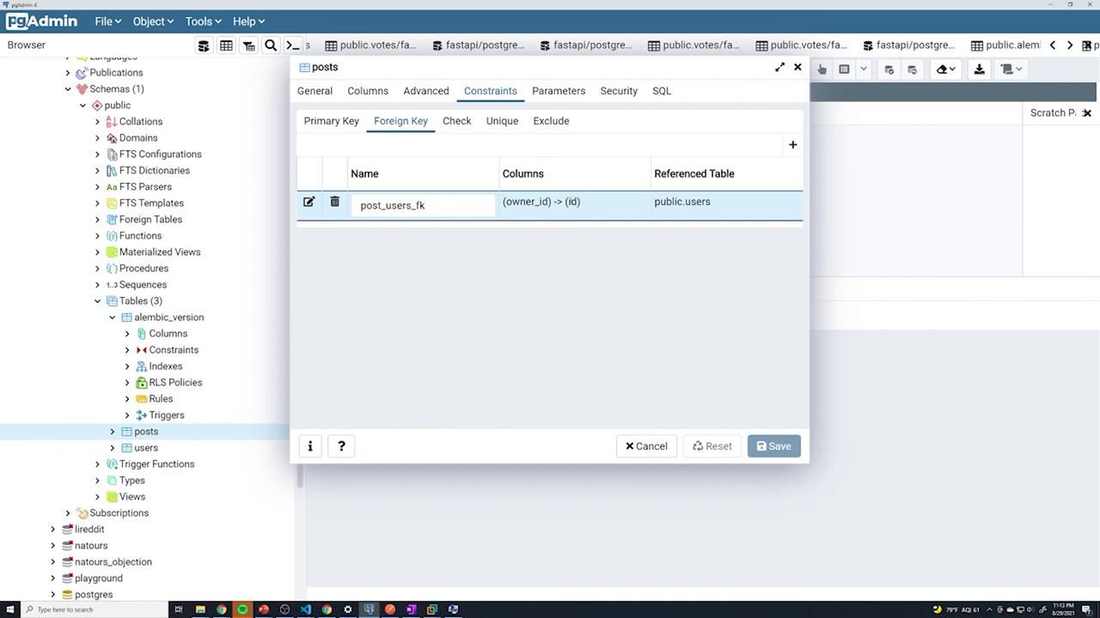The image size is (1100, 618).
Task: Switch to the Advanced tab
Action: pyautogui.click(x=426, y=91)
